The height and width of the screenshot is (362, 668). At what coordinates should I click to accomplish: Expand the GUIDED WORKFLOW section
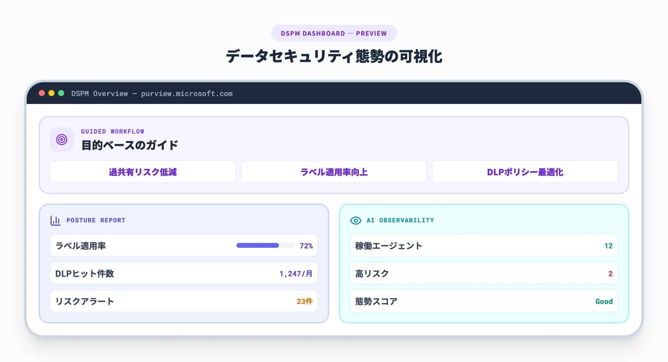(x=113, y=131)
